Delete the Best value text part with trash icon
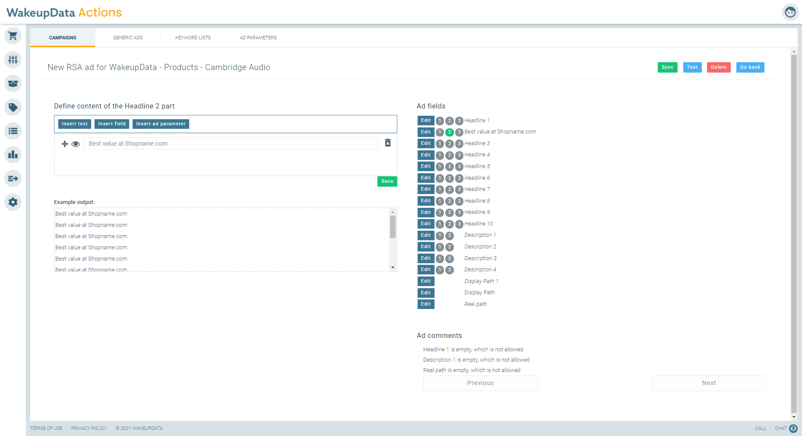The height and width of the screenshot is (436, 802). pyautogui.click(x=388, y=143)
